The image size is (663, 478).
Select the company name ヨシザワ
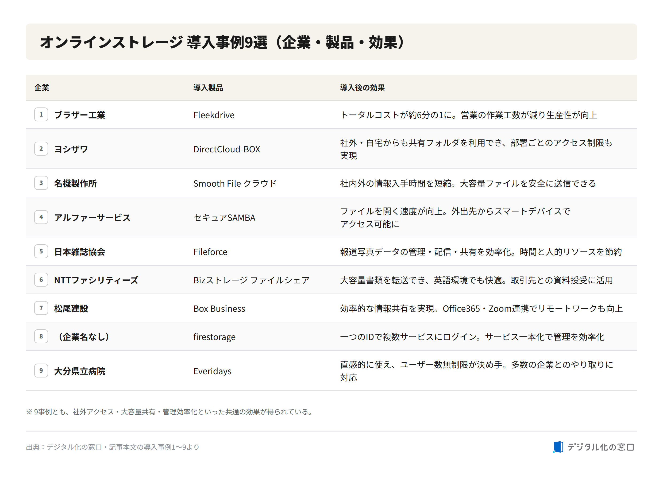click(x=71, y=149)
